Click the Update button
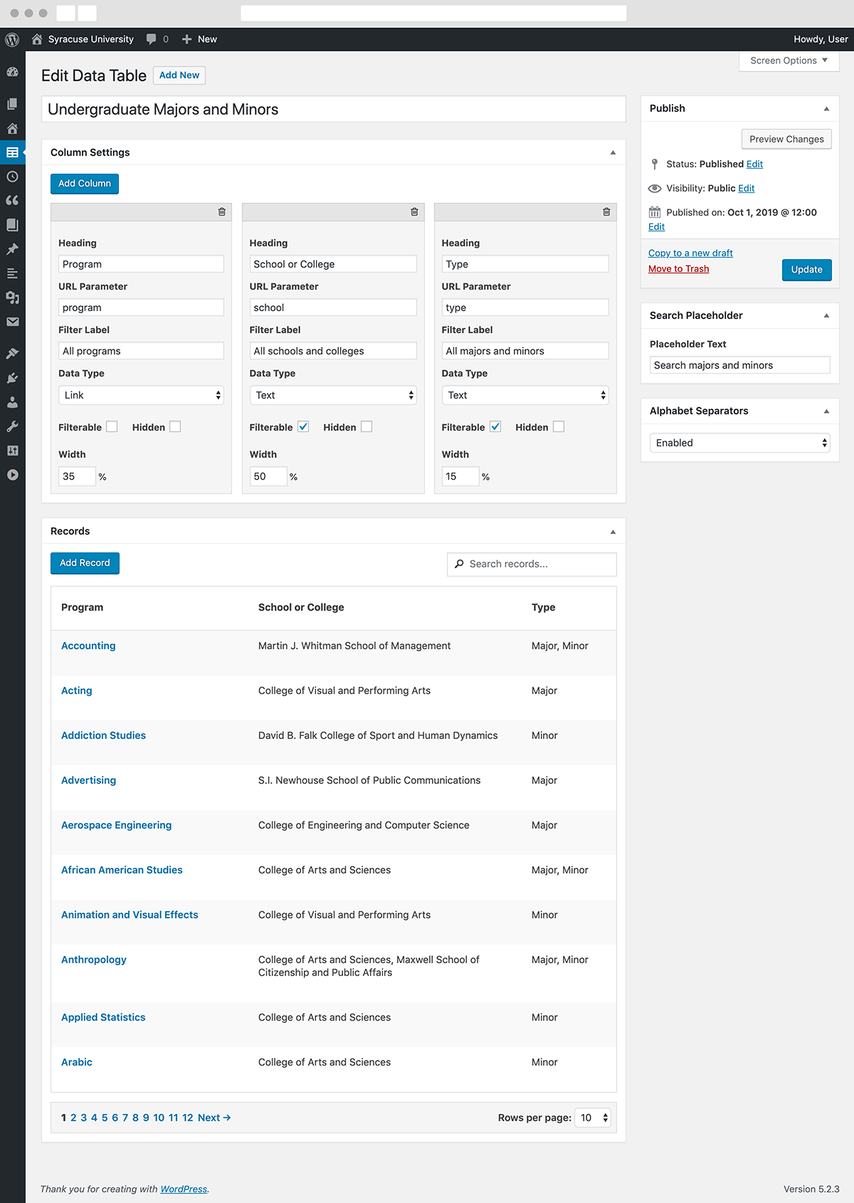 click(x=806, y=270)
